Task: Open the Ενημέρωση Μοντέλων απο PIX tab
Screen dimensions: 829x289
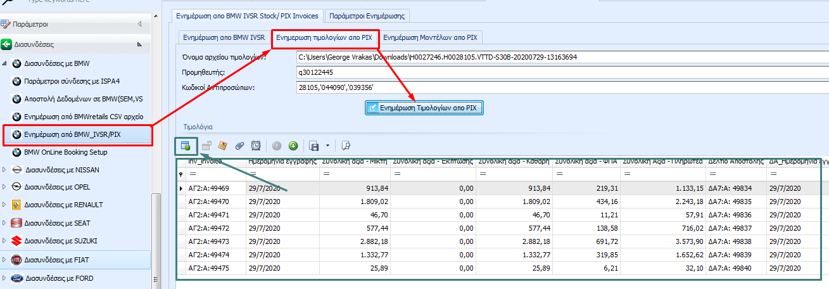Action: [x=430, y=37]
